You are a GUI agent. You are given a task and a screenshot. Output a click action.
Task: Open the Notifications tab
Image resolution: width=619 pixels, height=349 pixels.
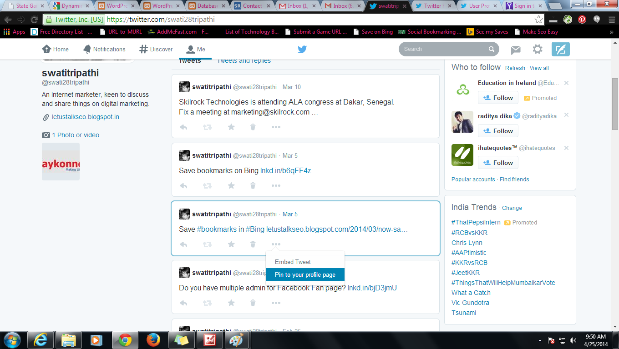(x=104, y=49)
